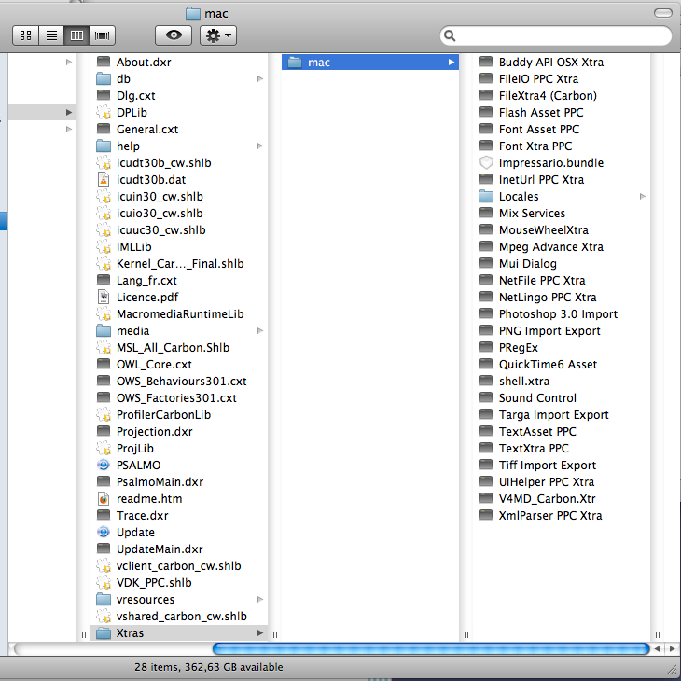Click the selected mac folder arrow
The height and width of the screenshot is (681, 681).
(452, 63)
